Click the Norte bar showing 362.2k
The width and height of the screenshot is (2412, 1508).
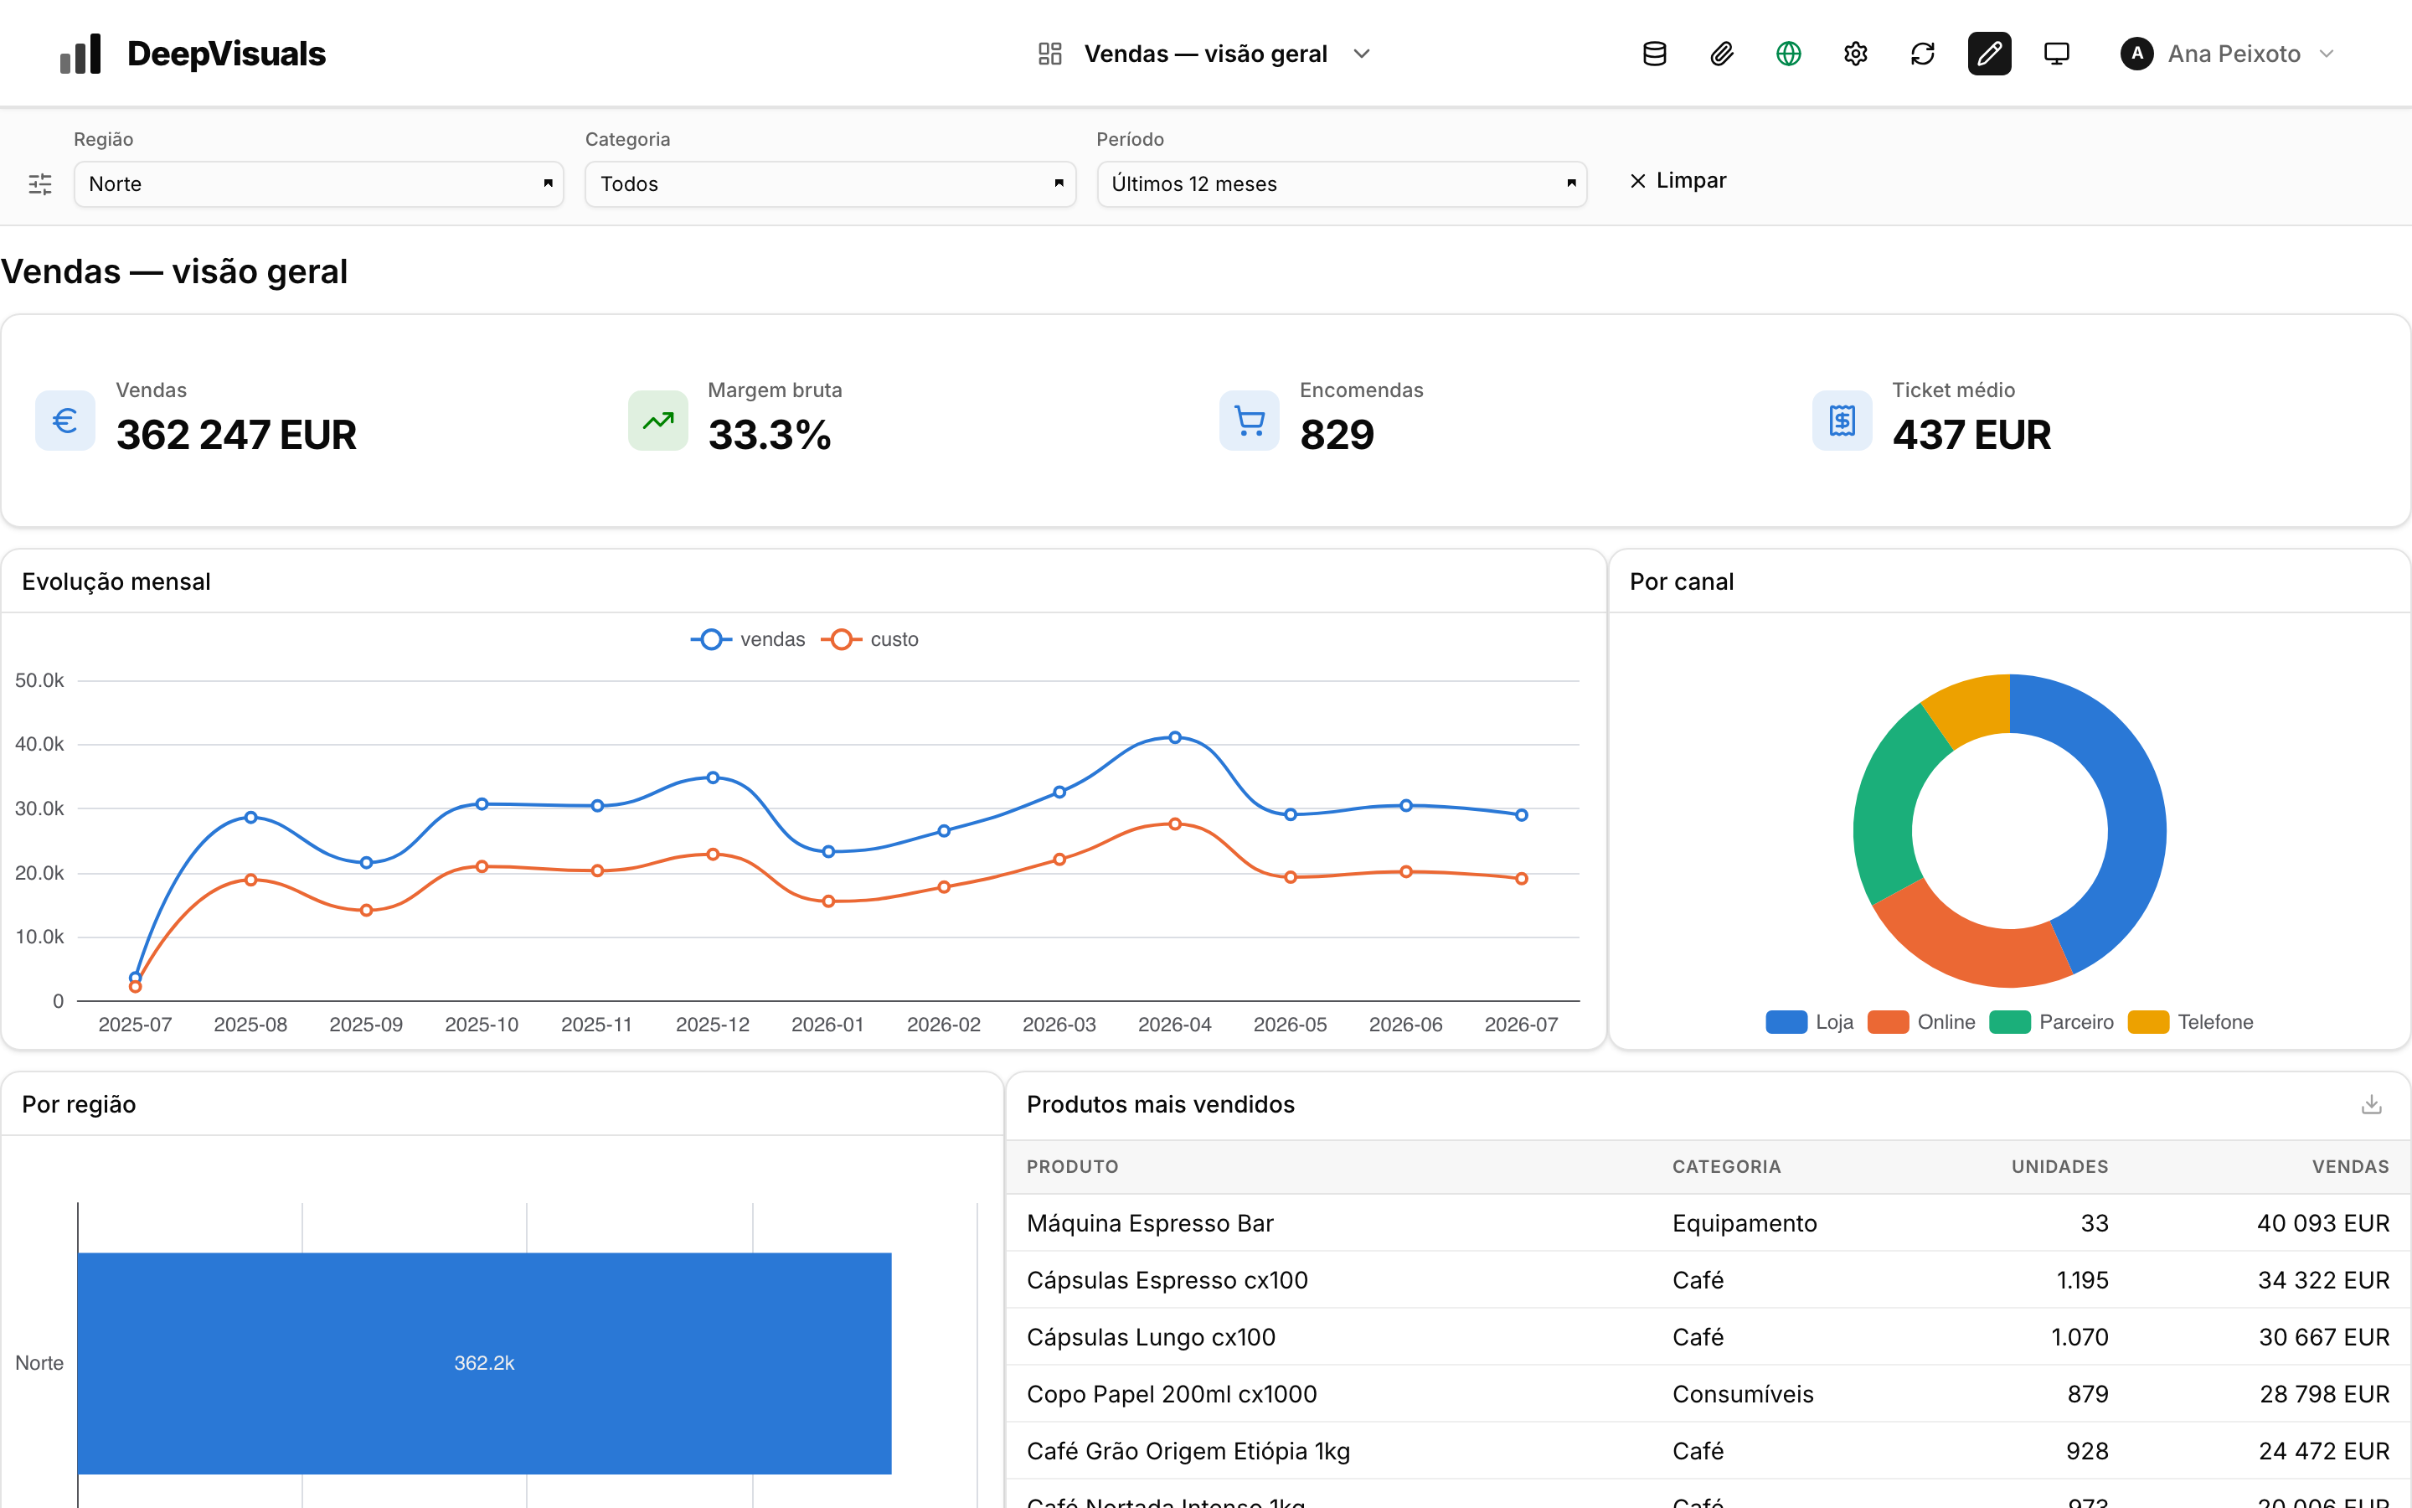484,1362
